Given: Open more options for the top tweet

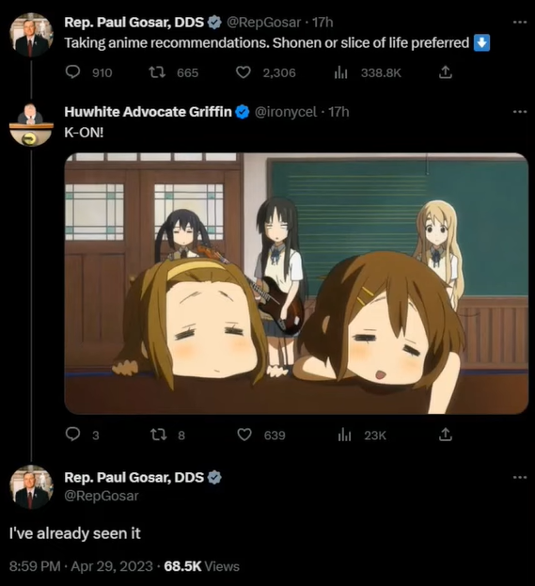Looking at the screenshot, I should coord(520,23).
